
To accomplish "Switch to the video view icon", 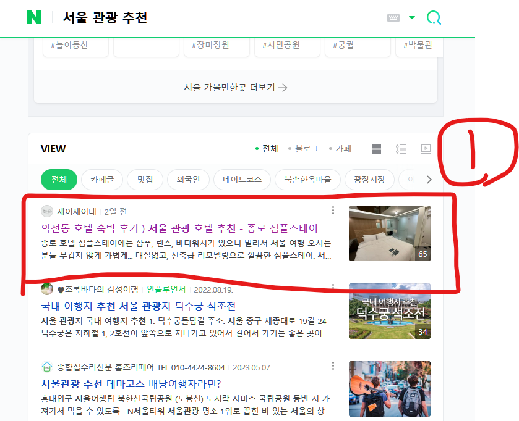I will pos(426,149).
